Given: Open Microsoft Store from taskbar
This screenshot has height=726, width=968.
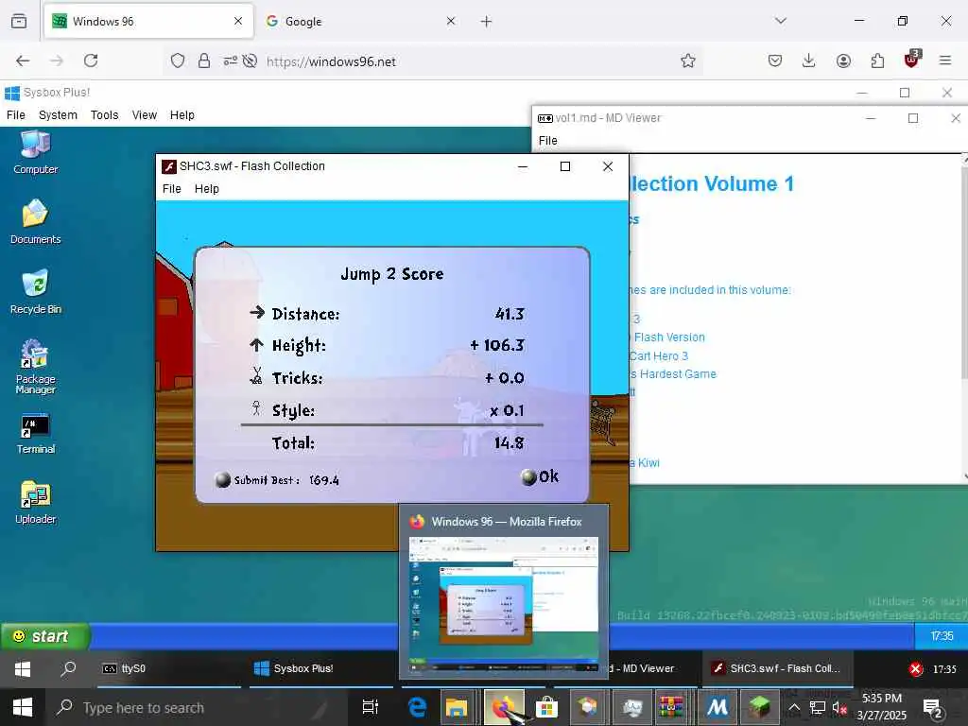Looking at the screenshot, I should [546, 707].
